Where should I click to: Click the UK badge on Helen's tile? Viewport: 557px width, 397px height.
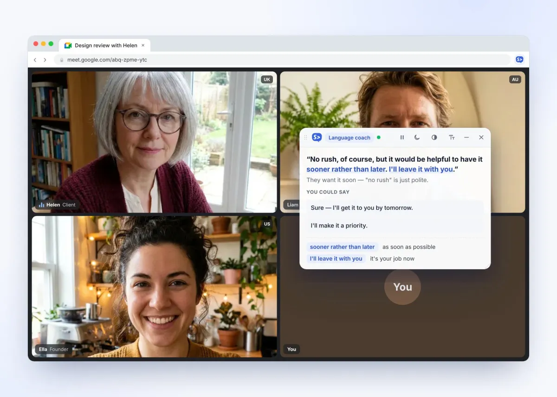point(267,80)
